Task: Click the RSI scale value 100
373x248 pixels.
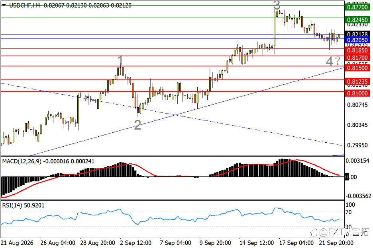Action: point(350,205)
